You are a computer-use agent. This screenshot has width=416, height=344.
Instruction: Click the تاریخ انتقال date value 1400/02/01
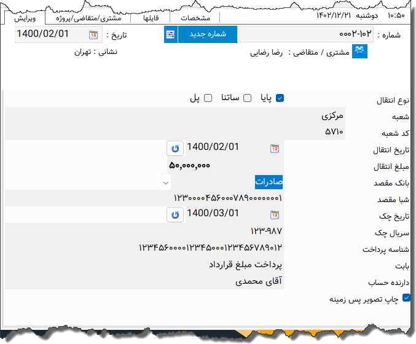click(x=213, y=147)
